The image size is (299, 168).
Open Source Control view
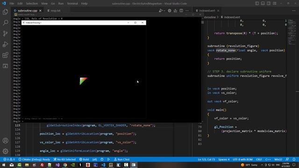(x=5, y=34)
